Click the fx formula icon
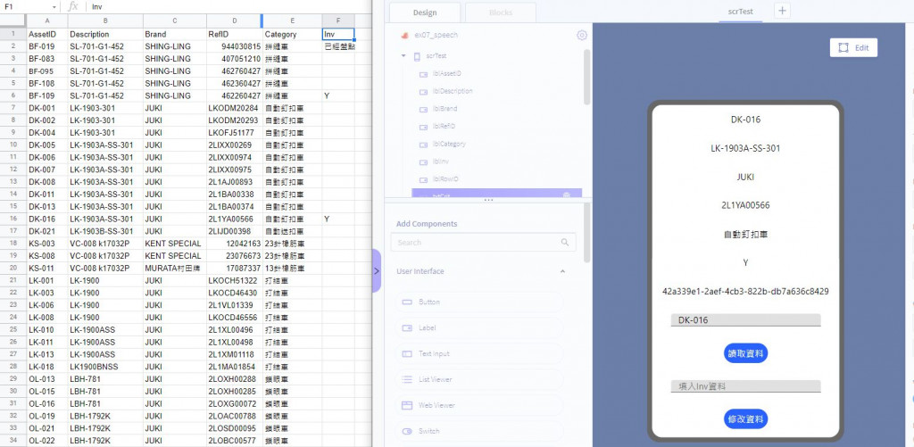 coord(73,6)
